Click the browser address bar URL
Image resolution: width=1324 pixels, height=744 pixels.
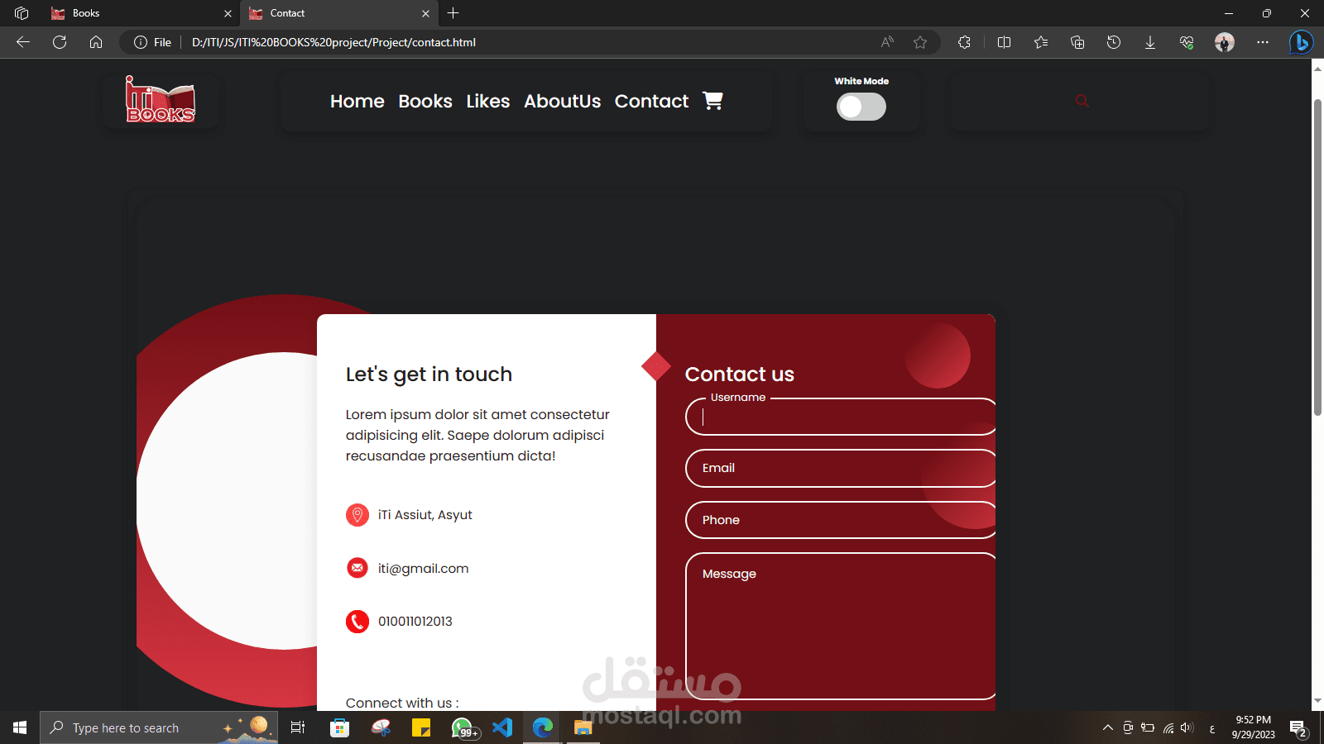[333, 42]
